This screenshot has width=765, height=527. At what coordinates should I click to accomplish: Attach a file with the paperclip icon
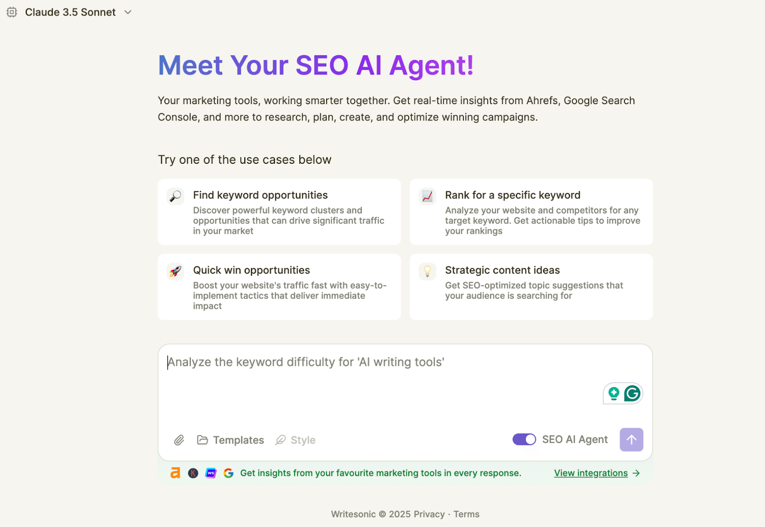[179, 440]
